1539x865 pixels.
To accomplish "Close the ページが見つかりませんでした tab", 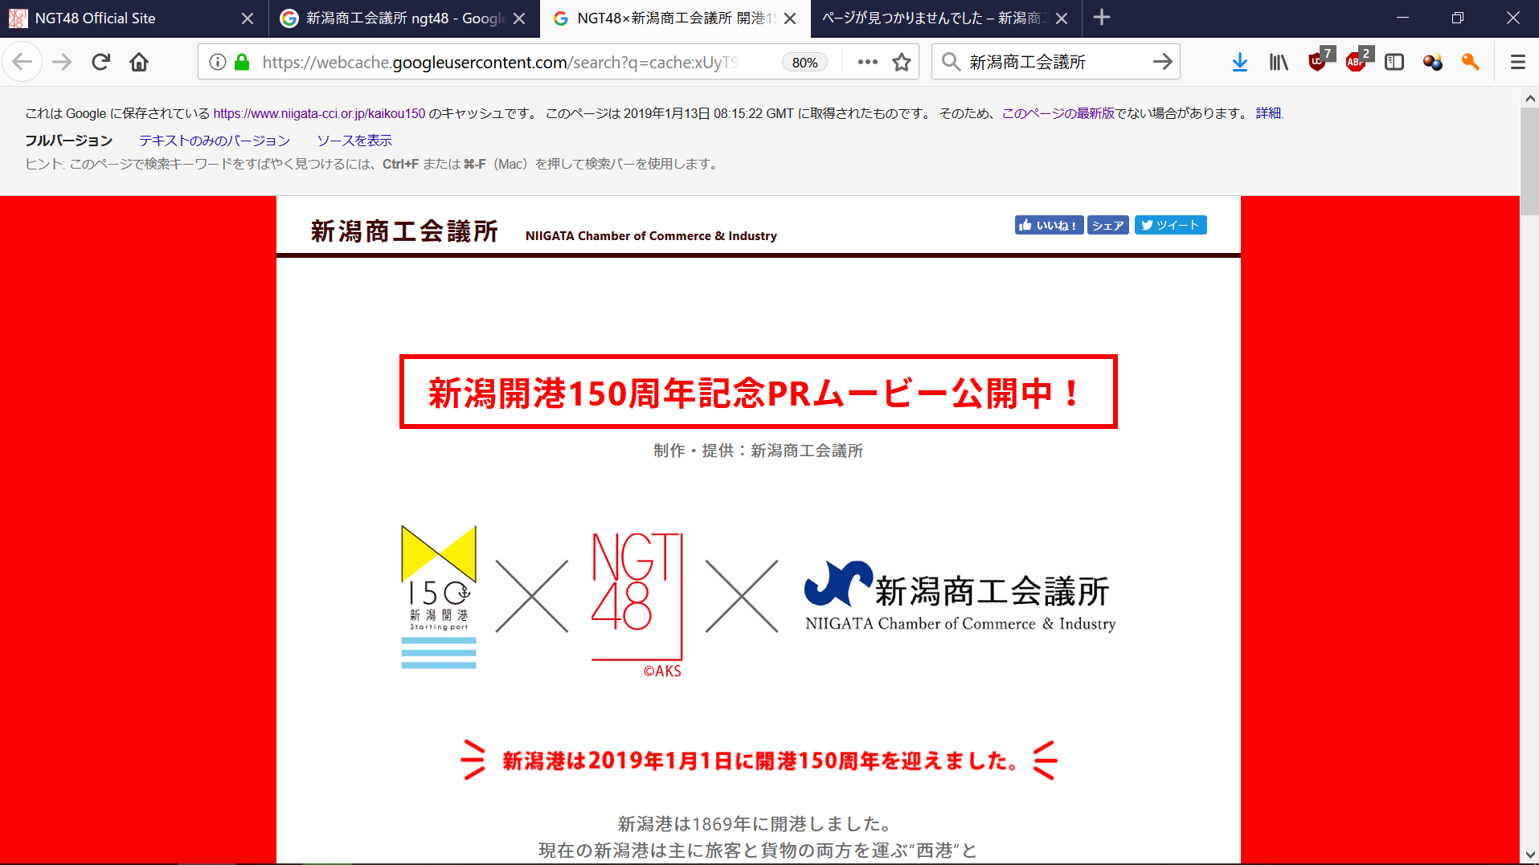I will [x=1062, y=18].
